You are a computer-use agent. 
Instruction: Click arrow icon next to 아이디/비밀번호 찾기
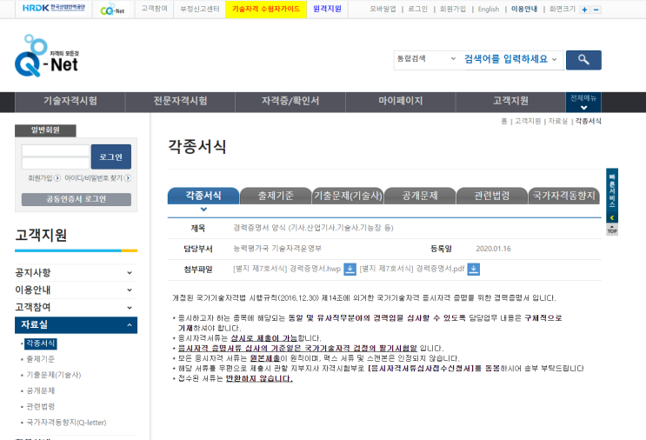tap(128, 178)
